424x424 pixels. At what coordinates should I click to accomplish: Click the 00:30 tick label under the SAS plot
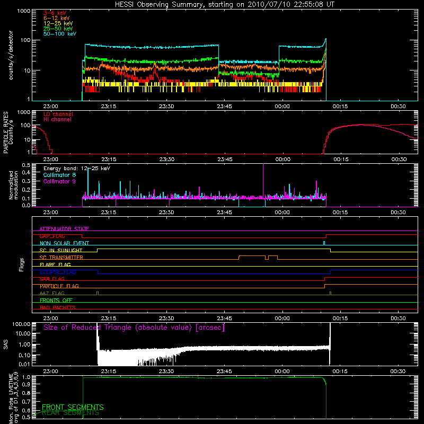[398, 372]
